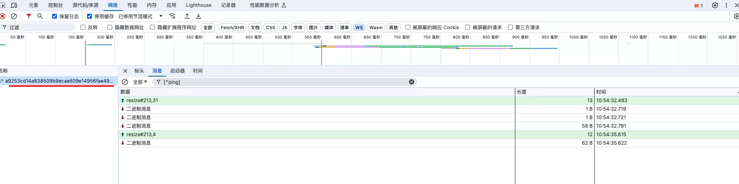Open network panel settings gear
The image size is (739, 184).
[736, 16]
